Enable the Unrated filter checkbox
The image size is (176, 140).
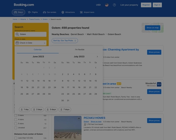point(16,128)
